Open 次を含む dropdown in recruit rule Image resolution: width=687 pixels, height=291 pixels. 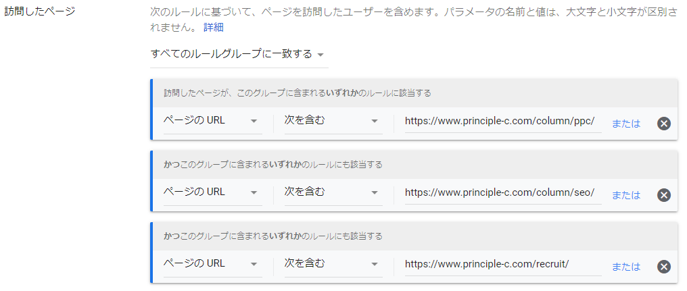pos(332,264)
